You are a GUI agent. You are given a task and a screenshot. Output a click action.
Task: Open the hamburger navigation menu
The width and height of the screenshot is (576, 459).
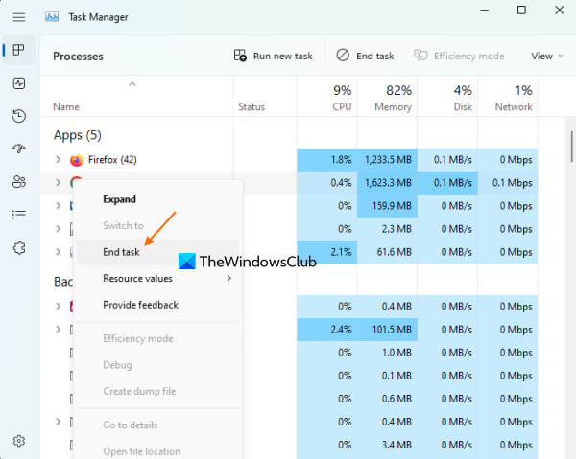tap(19, 17)
